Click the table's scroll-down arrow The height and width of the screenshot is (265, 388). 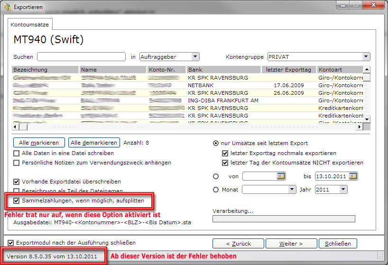[367, 119]
